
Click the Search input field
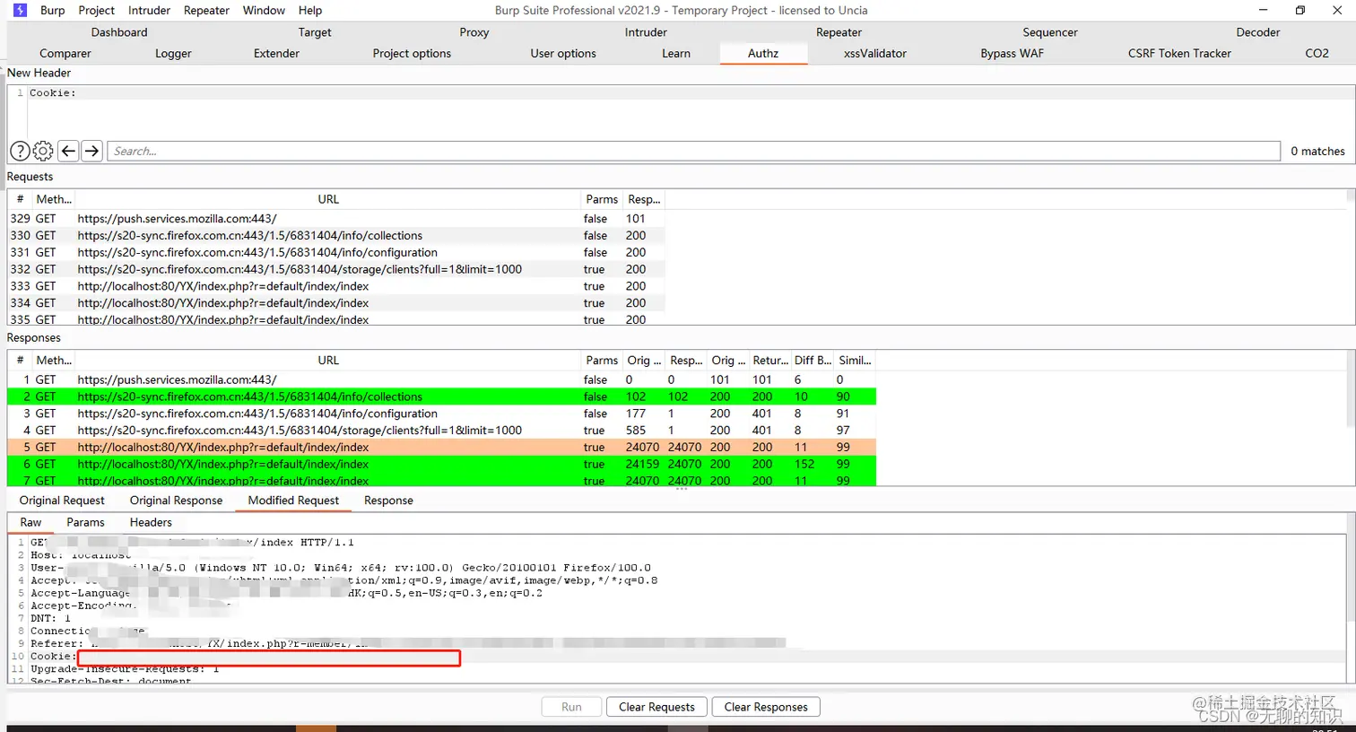tap(693, 152)
